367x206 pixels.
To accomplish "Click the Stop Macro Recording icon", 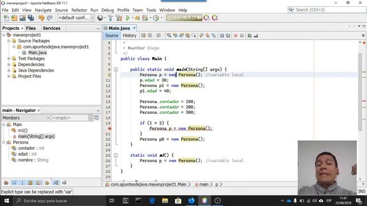I will click(x=242, y=35).
